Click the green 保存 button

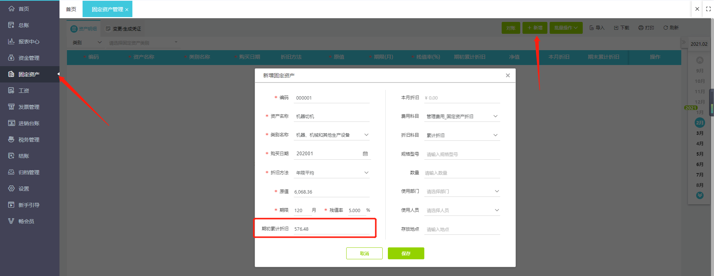click(406, 253)
